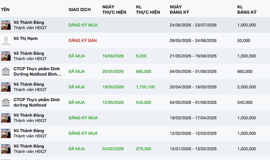Open Võ Thành Đàng name in the 1,755,100 row
The width and height of the screenshot is (270, 160).
pos(29,84)
